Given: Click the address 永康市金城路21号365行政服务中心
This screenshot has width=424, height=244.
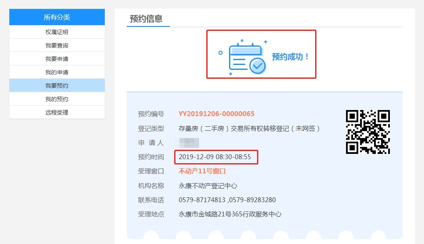Looking at the screenshot, I should pos(230,214).
